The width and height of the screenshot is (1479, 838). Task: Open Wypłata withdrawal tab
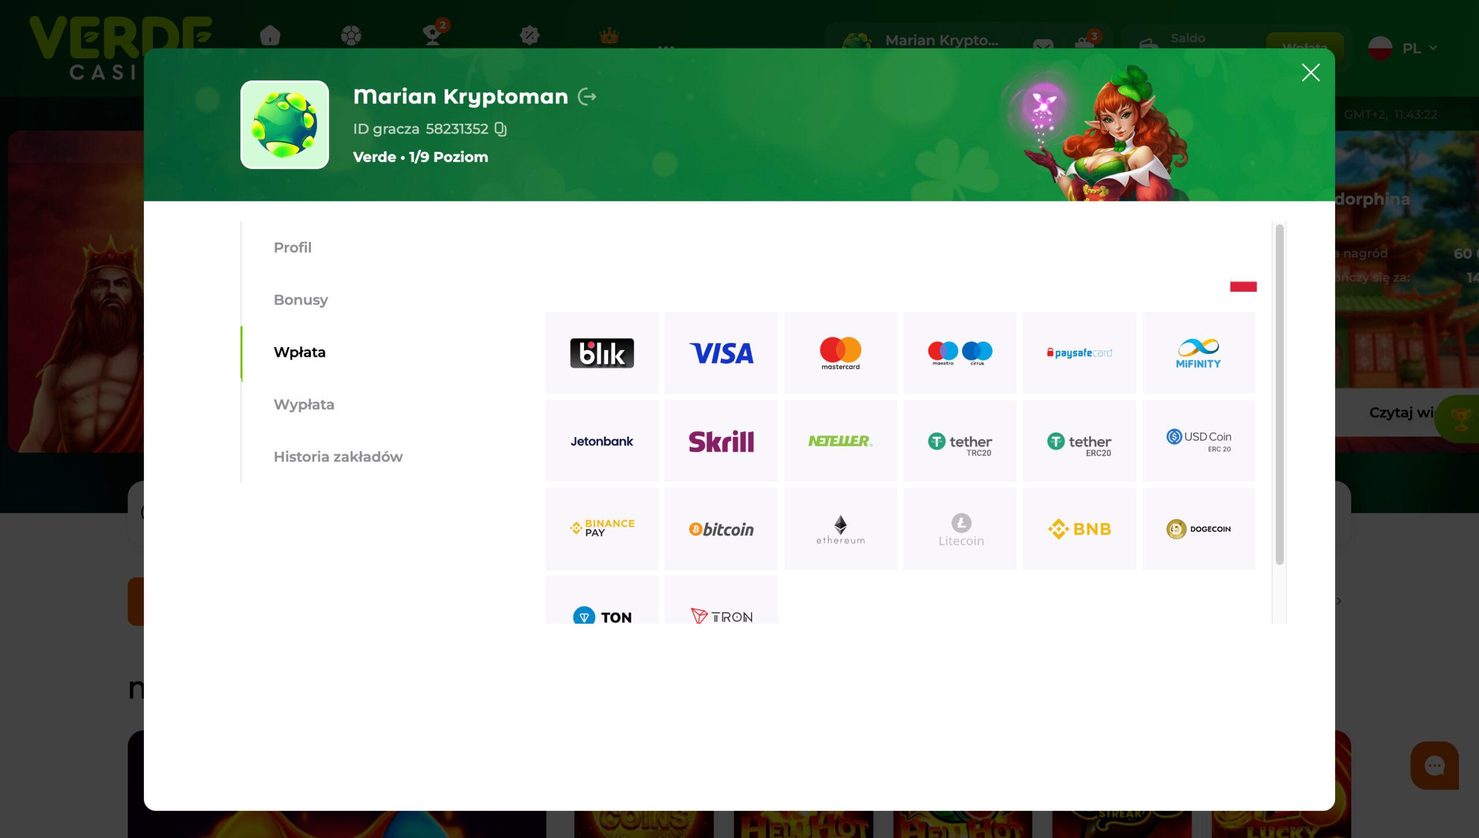point(304,405)
